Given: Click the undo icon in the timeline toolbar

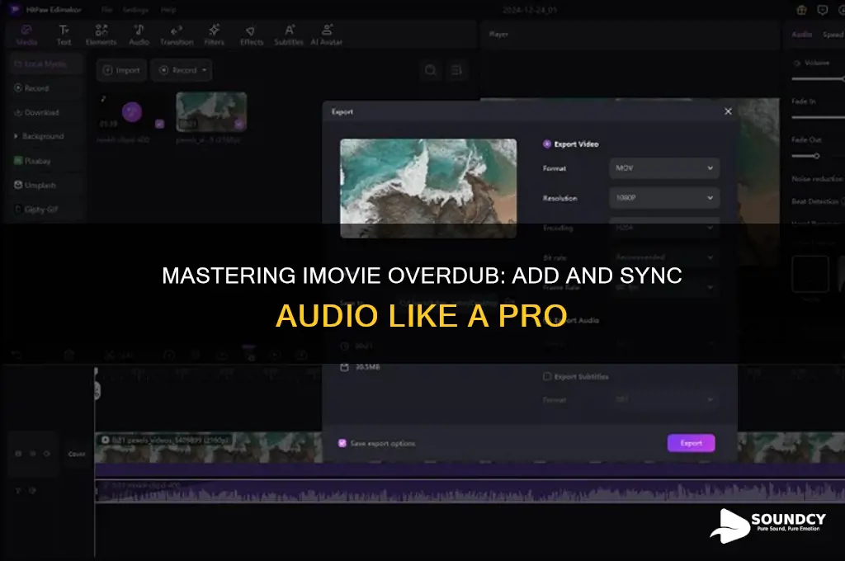Looking at the screenshot, I should coord(17,355).
